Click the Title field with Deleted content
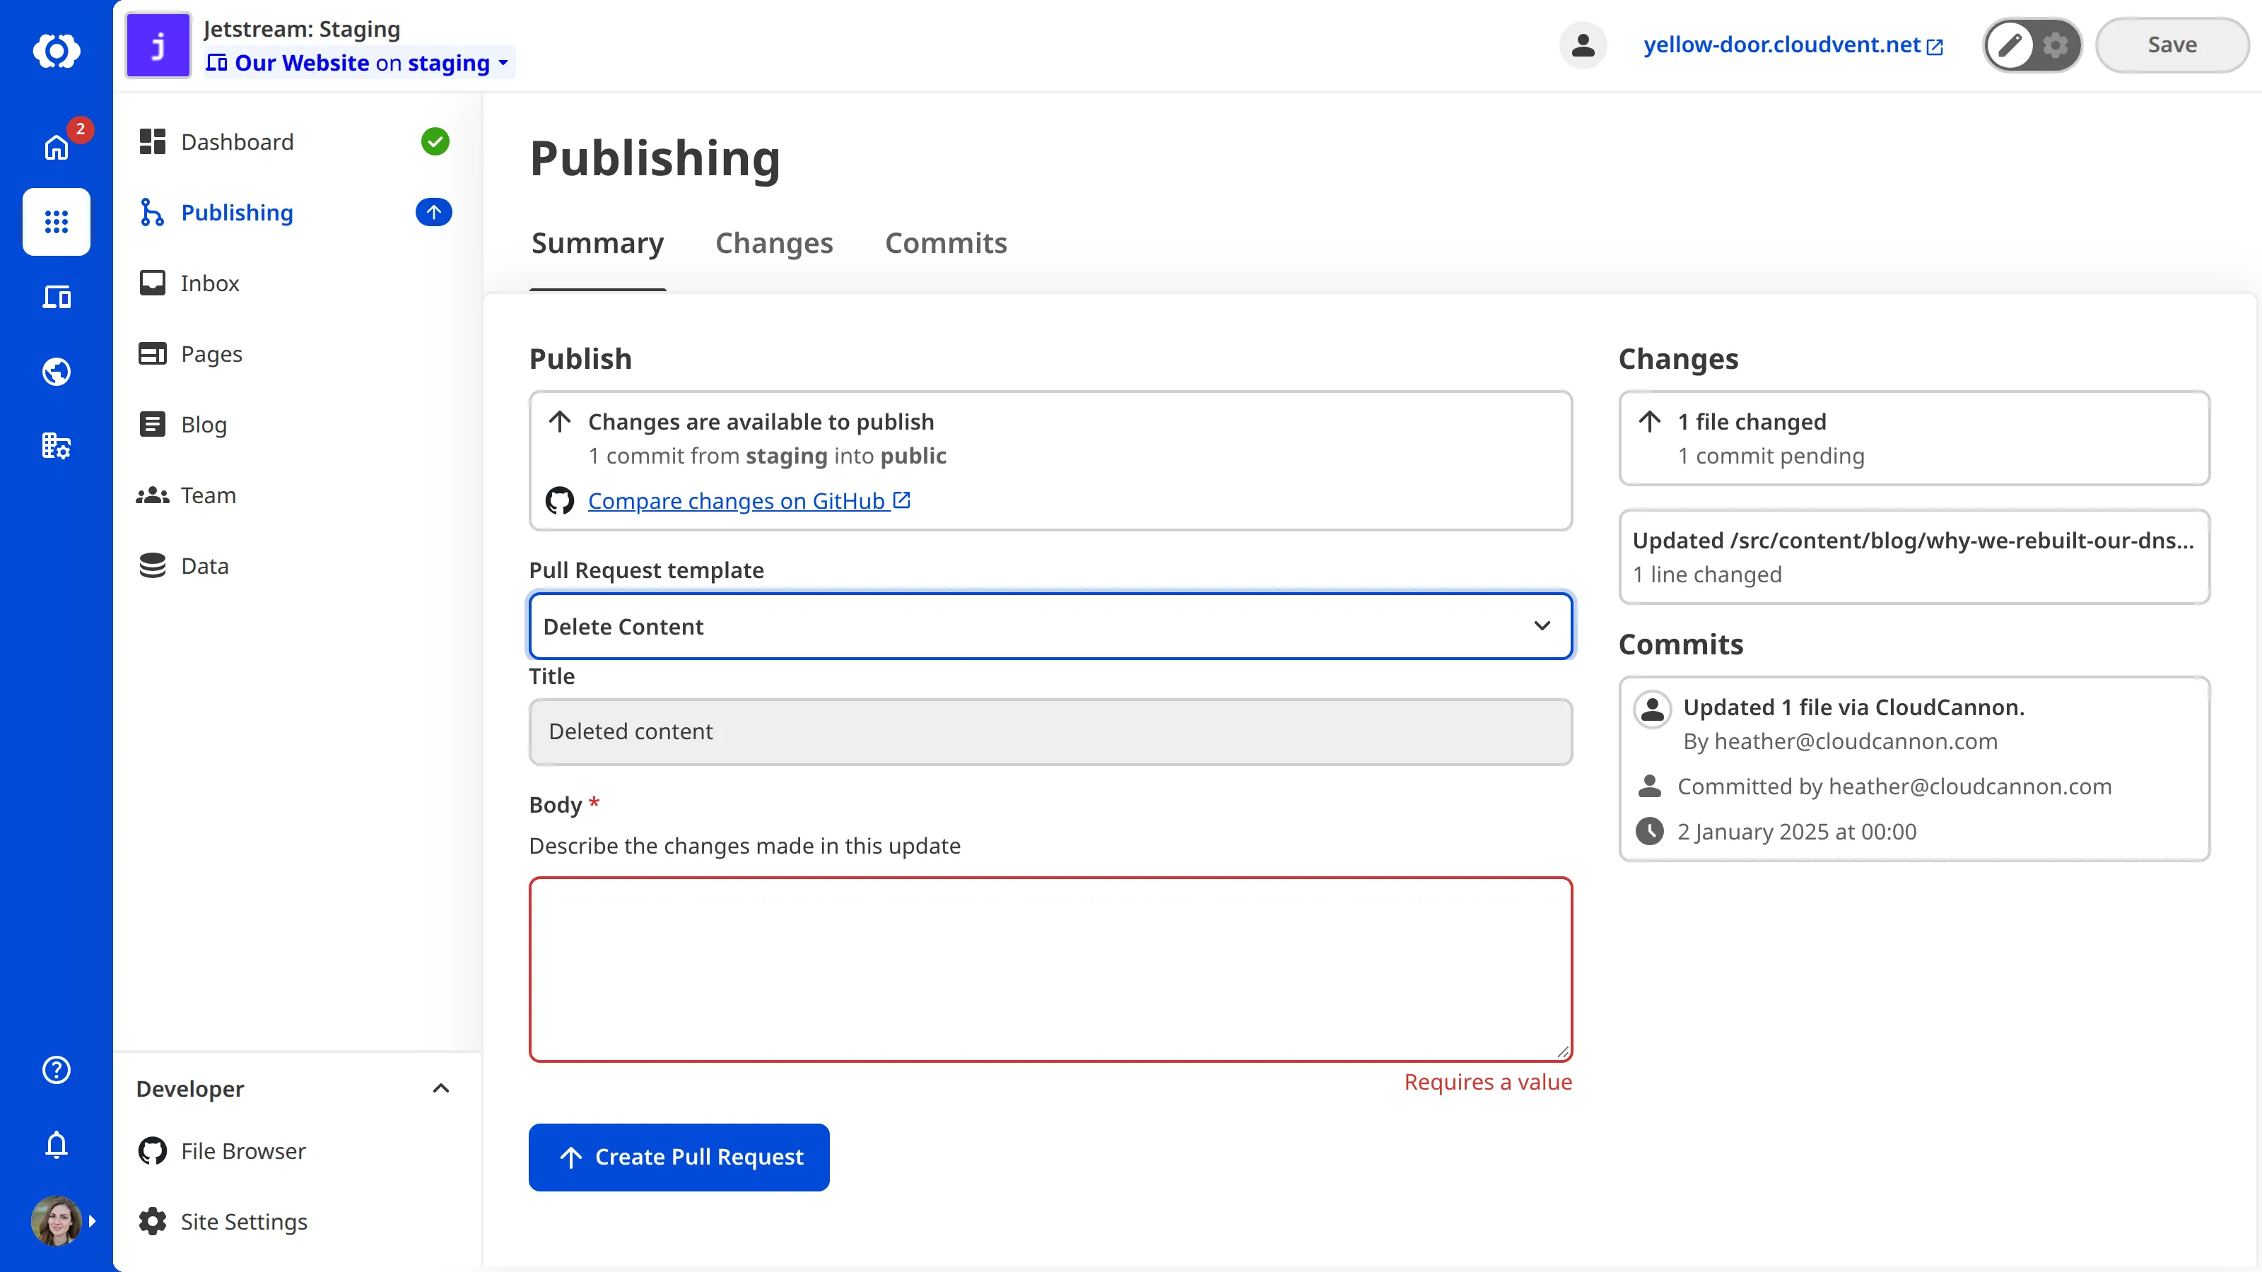Screen dimensions: 2262x1272 pos(1050,731)
